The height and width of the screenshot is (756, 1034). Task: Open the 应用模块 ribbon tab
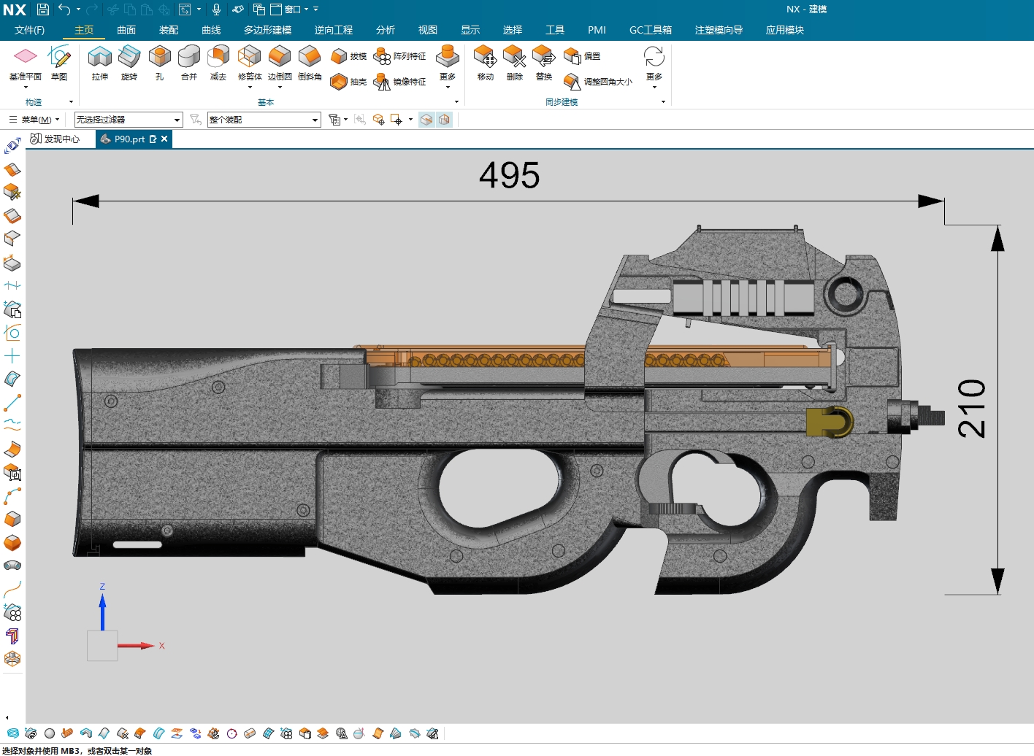785,30
